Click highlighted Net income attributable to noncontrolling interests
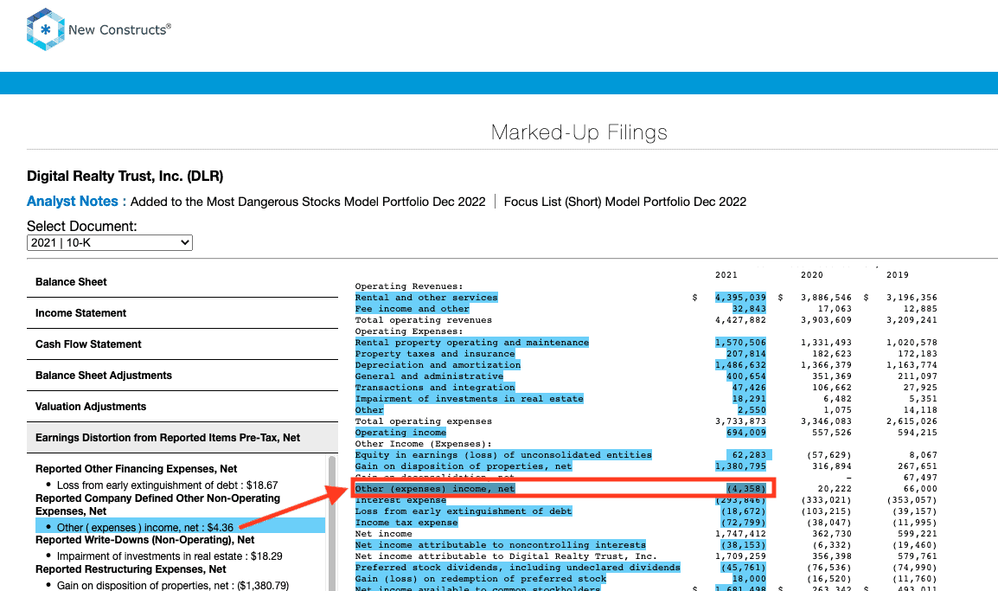 501,545
